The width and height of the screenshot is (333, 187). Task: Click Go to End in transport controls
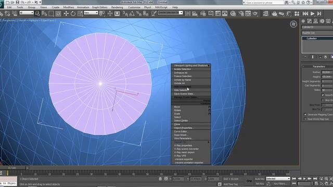pos(315,179)
